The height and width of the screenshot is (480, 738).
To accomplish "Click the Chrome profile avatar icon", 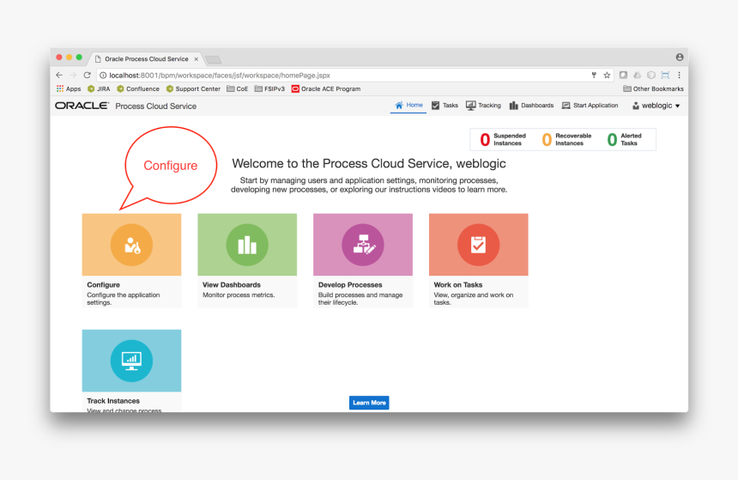I will (680, 57).
